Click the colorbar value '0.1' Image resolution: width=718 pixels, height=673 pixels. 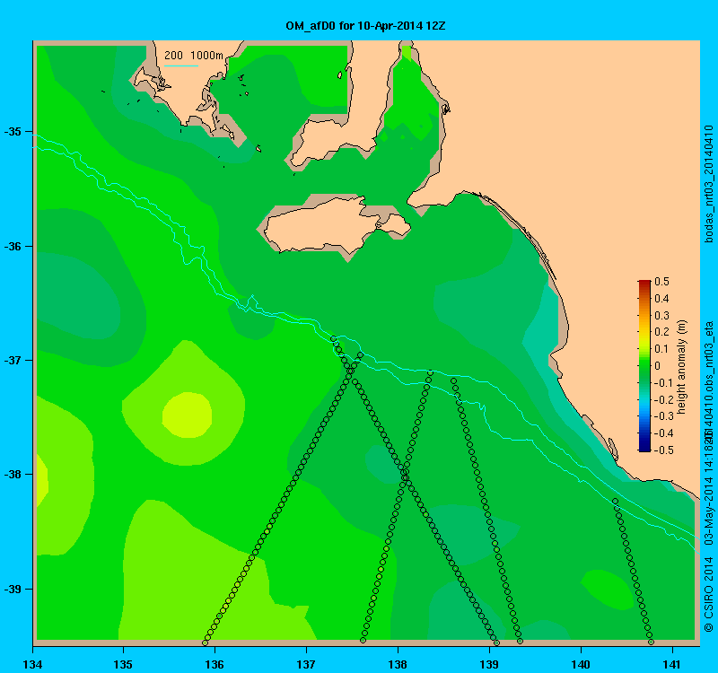tap(661, 349)
